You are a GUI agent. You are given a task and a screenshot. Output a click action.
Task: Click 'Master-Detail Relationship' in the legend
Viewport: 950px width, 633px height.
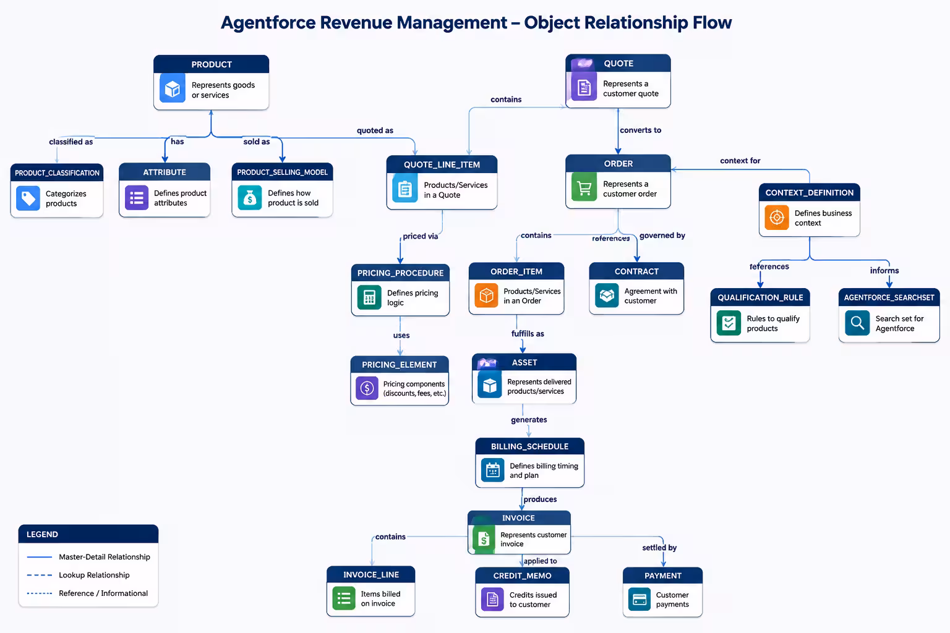point(105,557)
